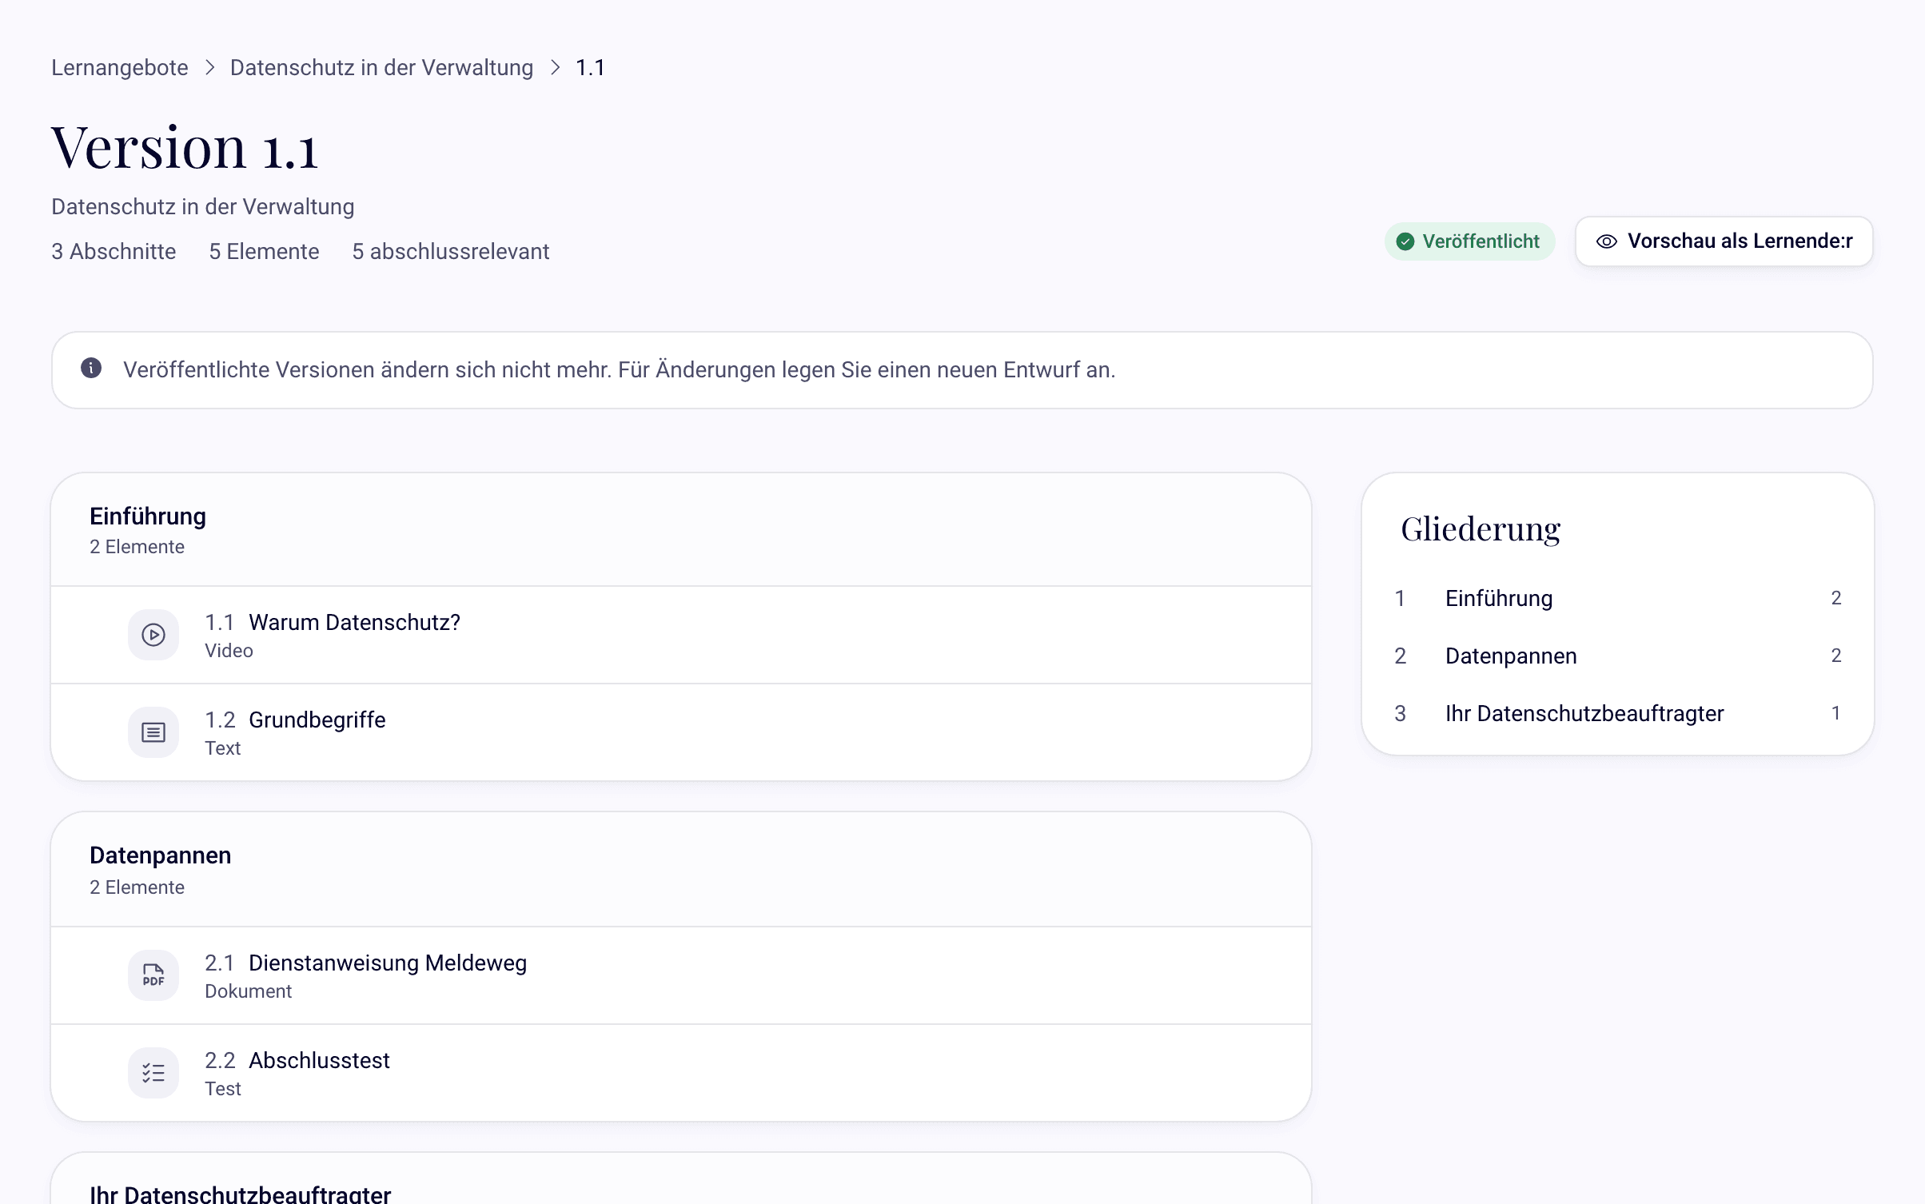Jump to Einführung in the Gliederung

(x=1618, y=598)
